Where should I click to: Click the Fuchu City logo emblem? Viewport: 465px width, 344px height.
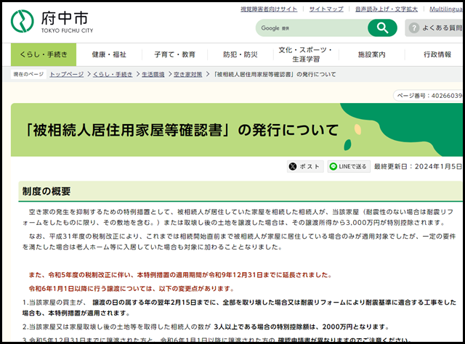[x=23, y=21]
